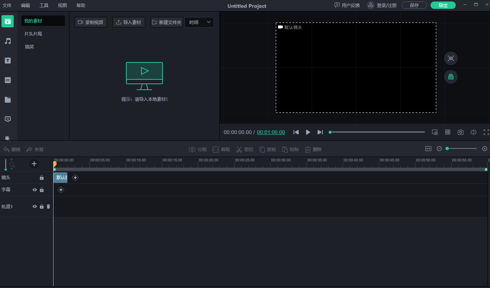Add a subtitle on the 字幕 track
Viewport: 490px width, 288px height.
[x=61, y=190]
